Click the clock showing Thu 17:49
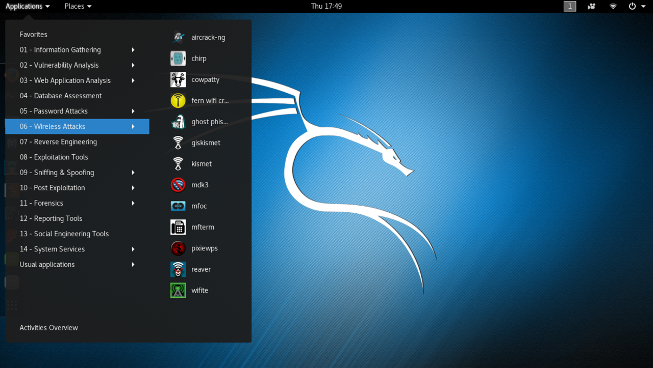653x368 pixels. pyautogui.click(x=326, y=6)
